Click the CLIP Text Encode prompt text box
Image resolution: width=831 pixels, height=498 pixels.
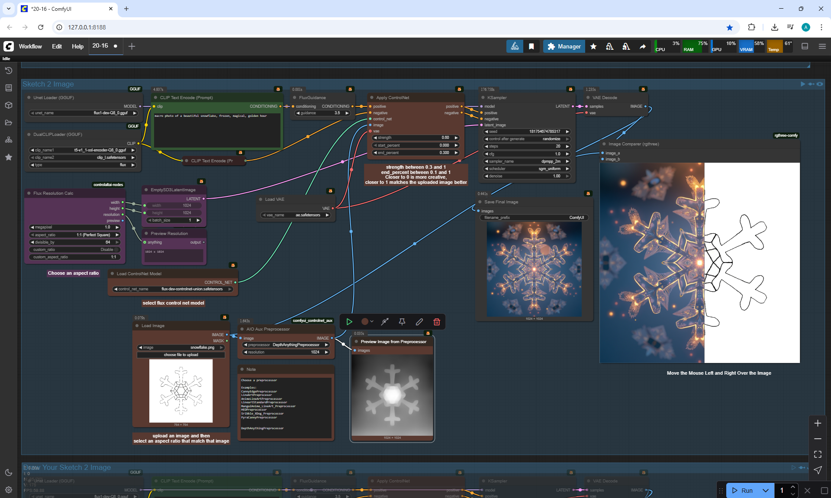point(216,130)
